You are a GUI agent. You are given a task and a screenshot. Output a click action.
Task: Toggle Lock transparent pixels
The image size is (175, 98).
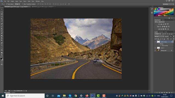[158, 39]
